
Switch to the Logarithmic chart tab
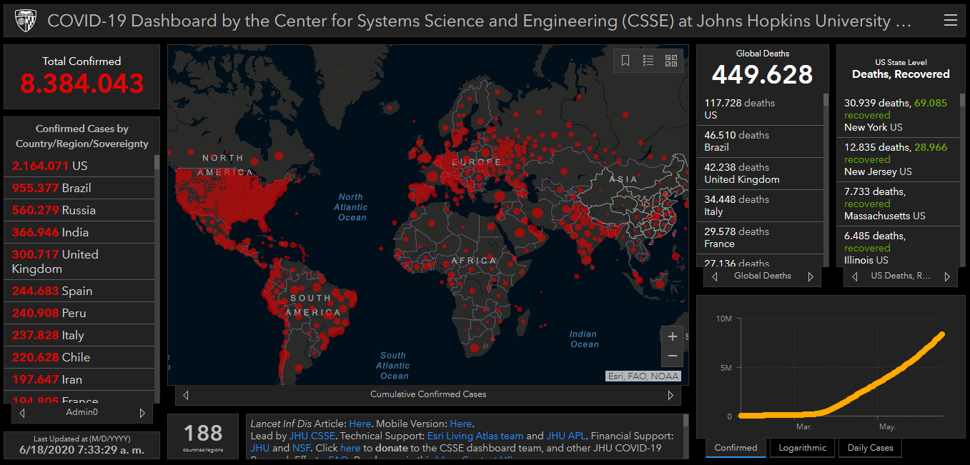point(802,448)
